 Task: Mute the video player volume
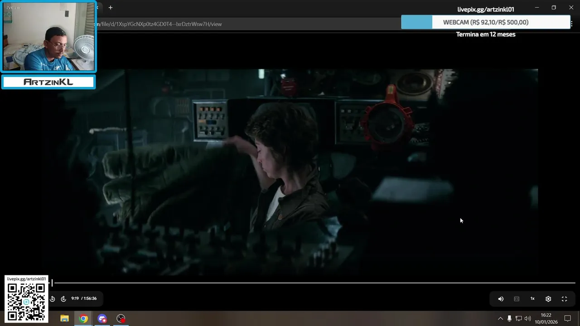(x=501, y=299)
